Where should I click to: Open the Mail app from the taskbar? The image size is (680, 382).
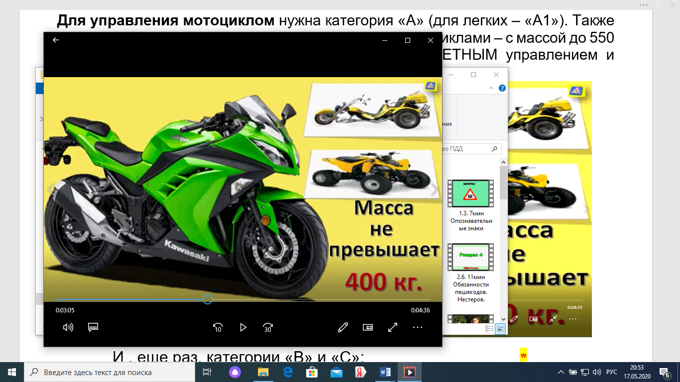click(x=336, y=372)
